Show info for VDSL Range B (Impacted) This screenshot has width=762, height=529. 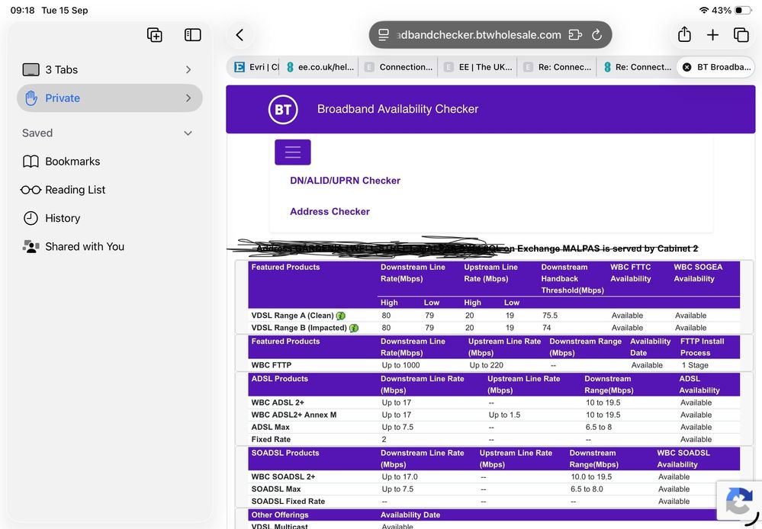point(354,328)
